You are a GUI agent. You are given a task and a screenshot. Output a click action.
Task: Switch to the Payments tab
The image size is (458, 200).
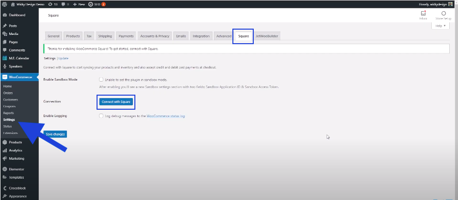click(x=126, y=36)
